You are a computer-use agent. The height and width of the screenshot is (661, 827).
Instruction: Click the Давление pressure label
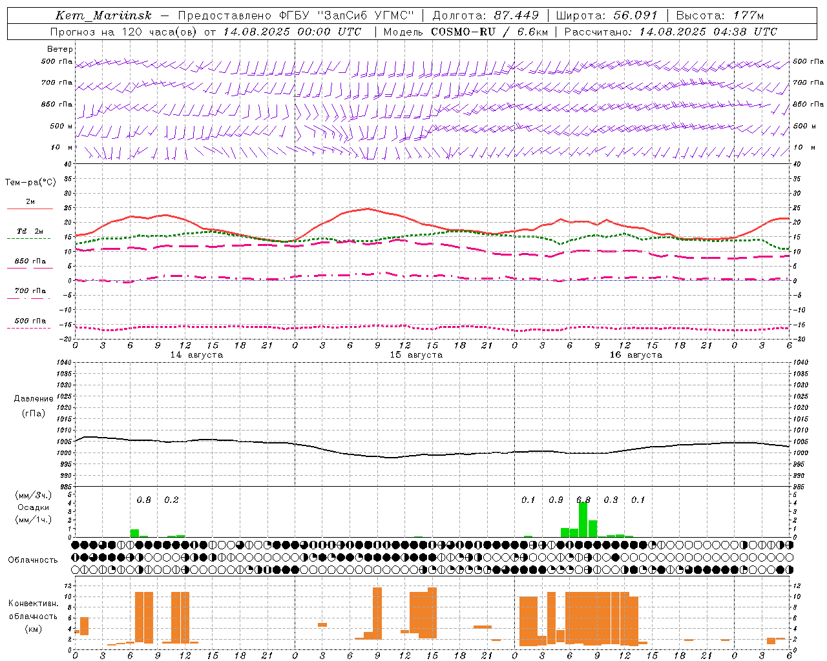(x=34, y=399)
